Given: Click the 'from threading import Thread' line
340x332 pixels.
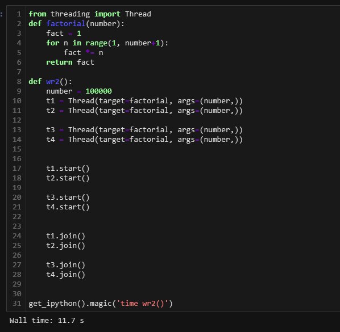Looking at the screenshot, I should tap(90, 14).
